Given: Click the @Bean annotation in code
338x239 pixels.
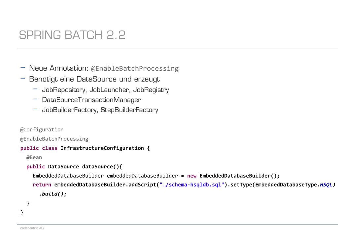Looking at the screenshot, I should (34, 157).
